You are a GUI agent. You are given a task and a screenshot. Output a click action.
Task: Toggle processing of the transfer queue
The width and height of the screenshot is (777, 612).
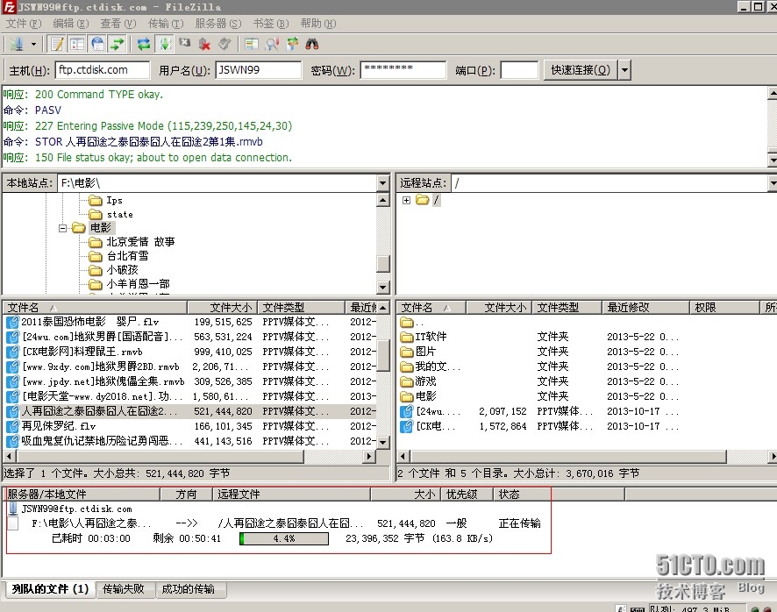pyautogui.click(x=165, y=44)
